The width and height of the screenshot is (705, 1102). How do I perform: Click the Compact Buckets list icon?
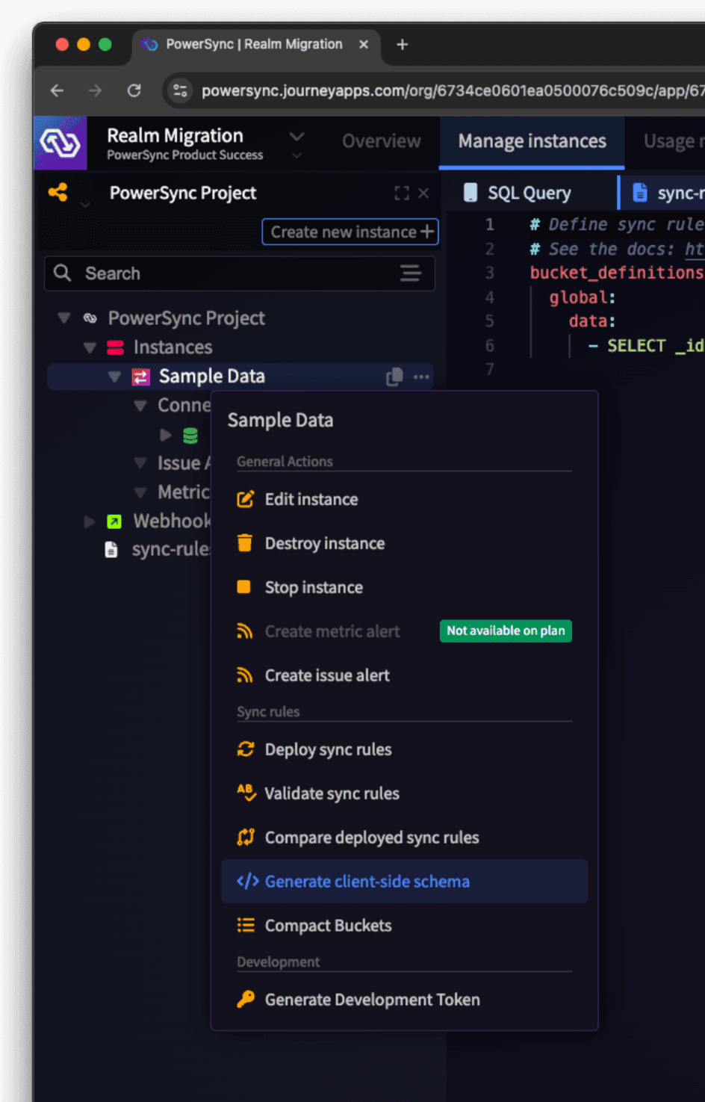pyautogui.click(x=246, y=926)
